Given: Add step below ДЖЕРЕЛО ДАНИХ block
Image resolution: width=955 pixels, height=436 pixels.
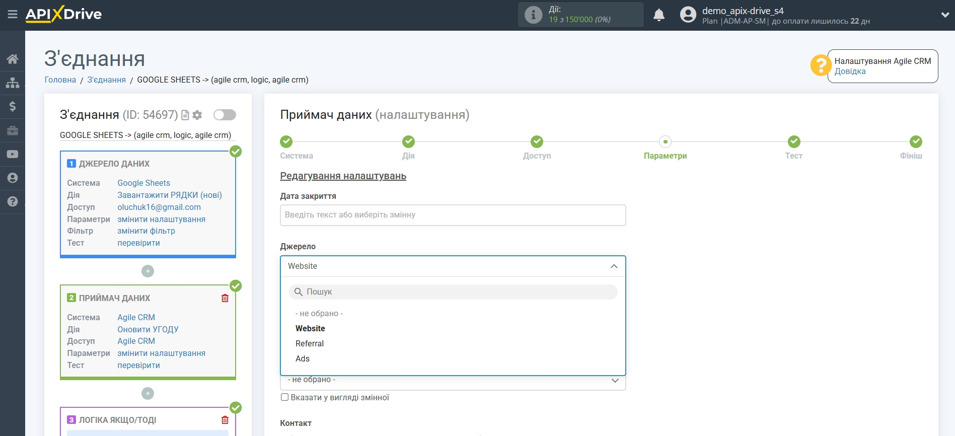Looking at the screenshot, I should (x=148, y=271).
